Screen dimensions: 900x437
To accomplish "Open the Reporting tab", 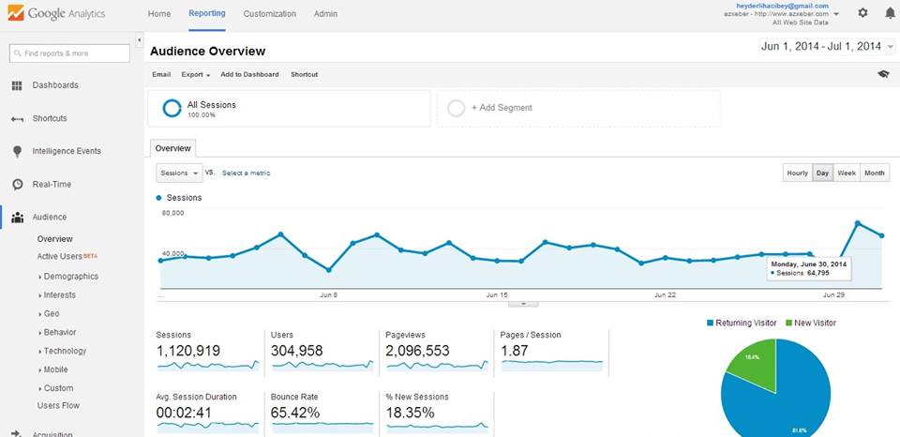I will pos(207,13).
